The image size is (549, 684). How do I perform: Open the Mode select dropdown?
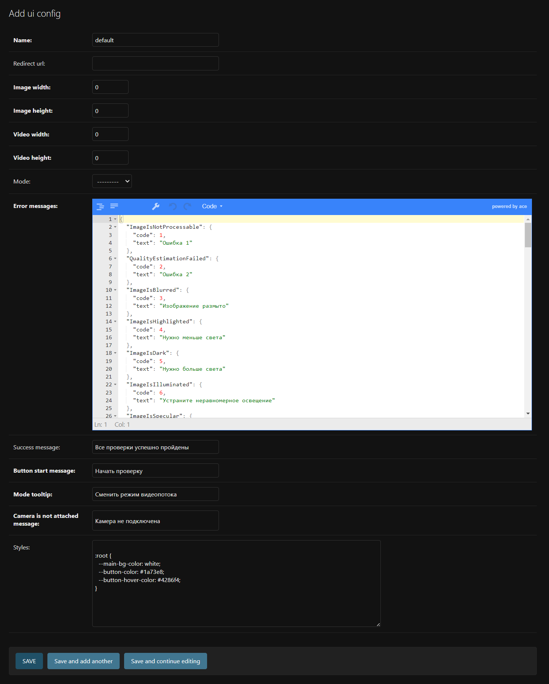click(x=112, y=181)
